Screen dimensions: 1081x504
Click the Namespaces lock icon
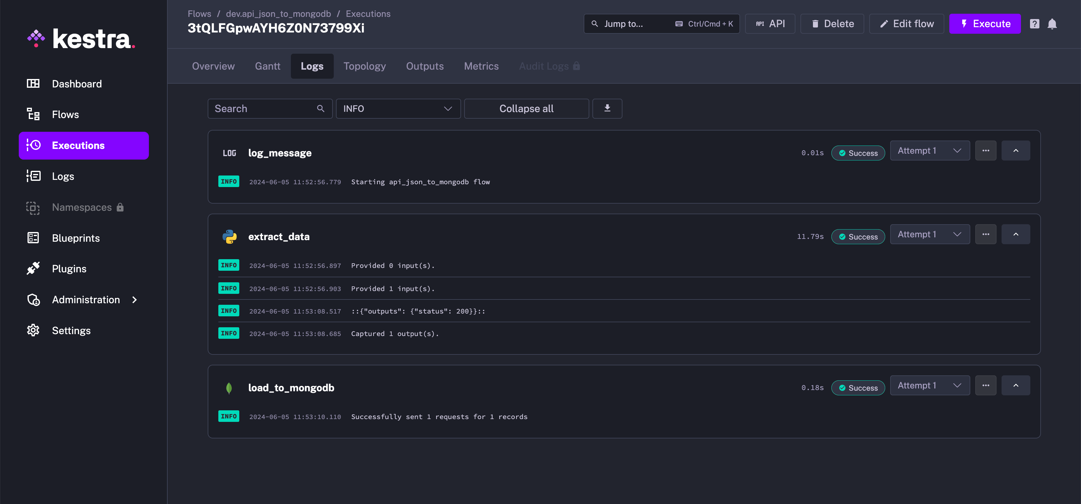pyautogui.click(x=120, y=207)
